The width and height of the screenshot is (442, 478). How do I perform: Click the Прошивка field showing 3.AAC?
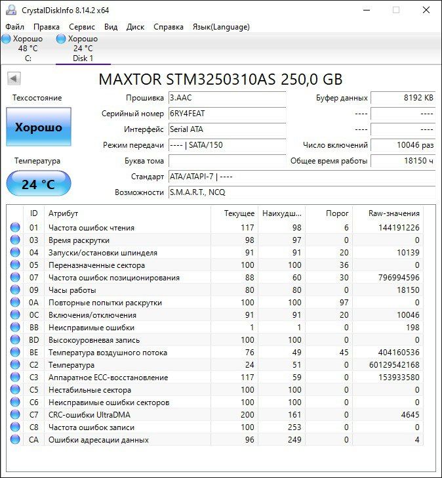(x=227, y=98)
